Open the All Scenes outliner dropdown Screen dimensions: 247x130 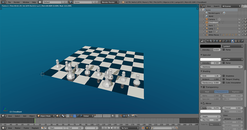(231, 6)
